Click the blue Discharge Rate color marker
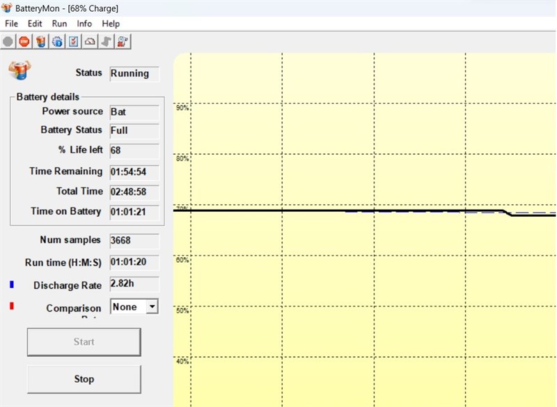Viewport: 557px width, 407px height. [x=12, y=284]
